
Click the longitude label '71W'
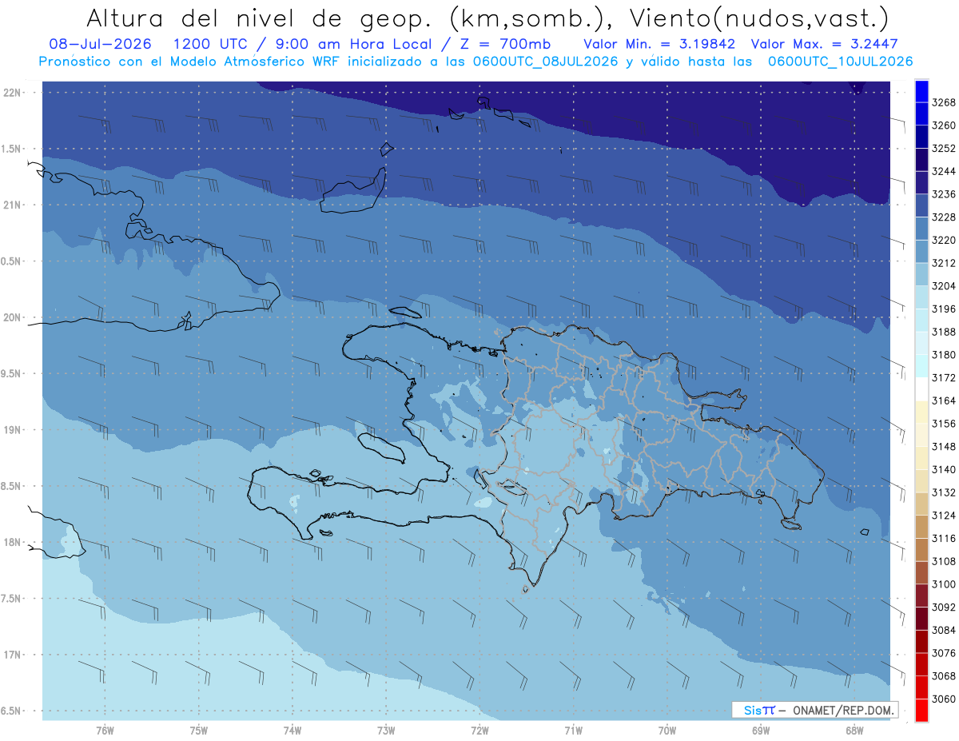pos(573,731)
